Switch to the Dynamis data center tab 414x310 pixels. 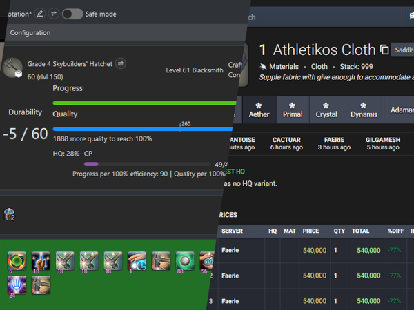(364, 110)
